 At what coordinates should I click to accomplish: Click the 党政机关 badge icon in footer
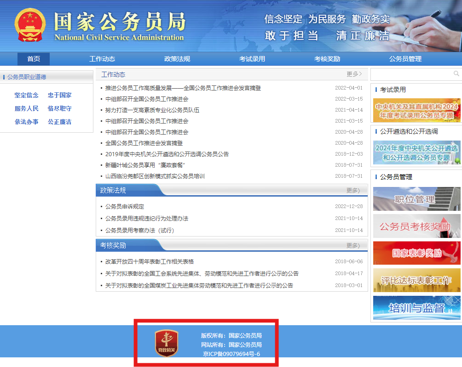pos(167,343)
